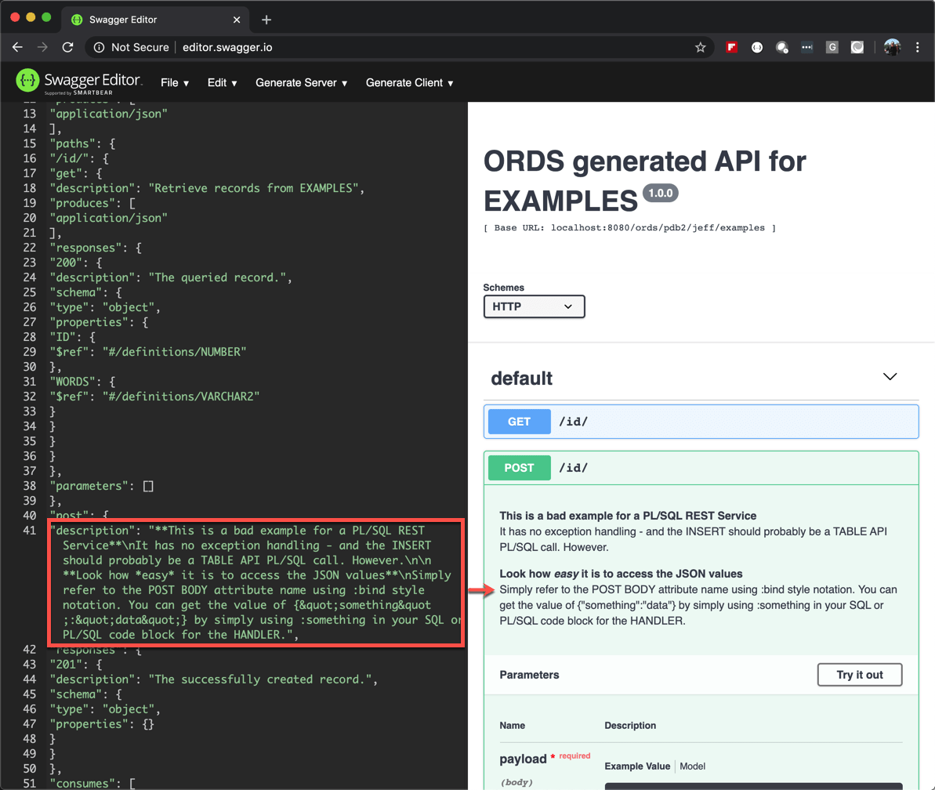Click line number 41 in the gutter

tap(29, 531)
